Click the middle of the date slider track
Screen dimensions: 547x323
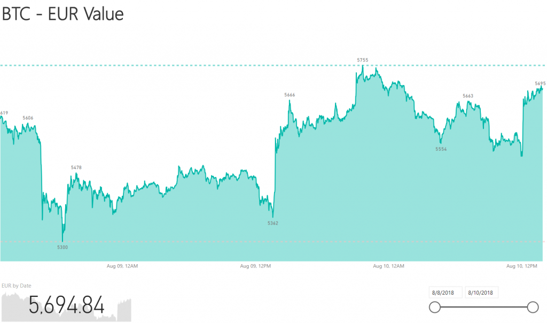tap(483, 307)
